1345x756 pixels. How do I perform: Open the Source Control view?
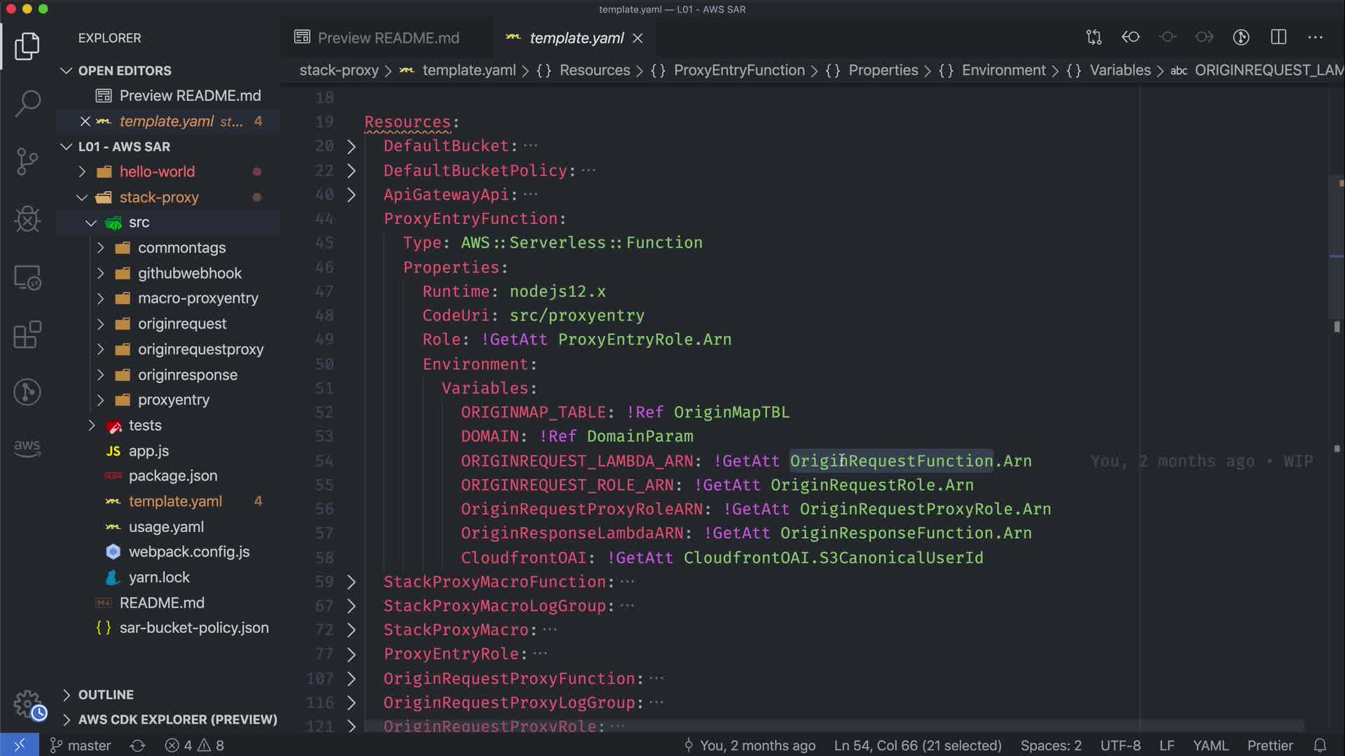click(x=27, y=161)
